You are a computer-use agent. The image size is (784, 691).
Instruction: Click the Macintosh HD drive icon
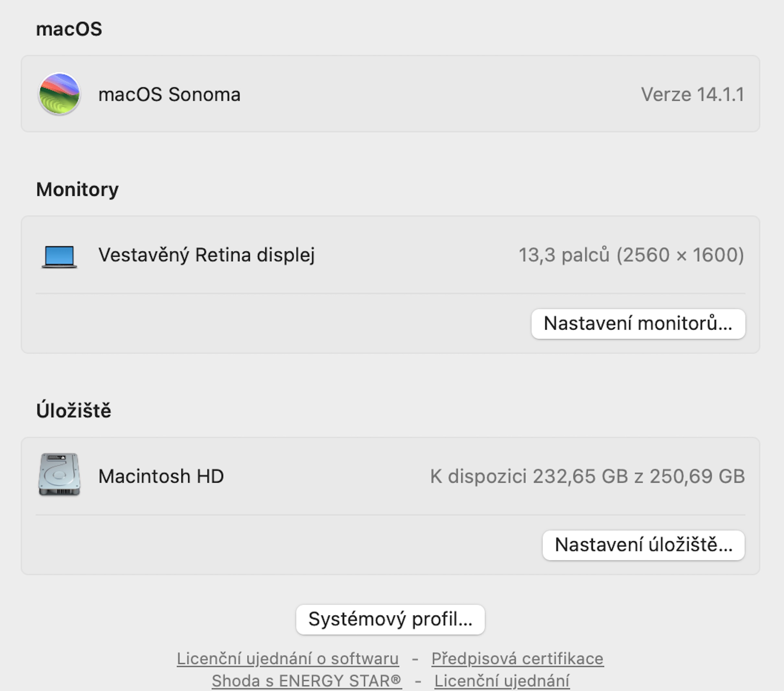click(59, 474)
